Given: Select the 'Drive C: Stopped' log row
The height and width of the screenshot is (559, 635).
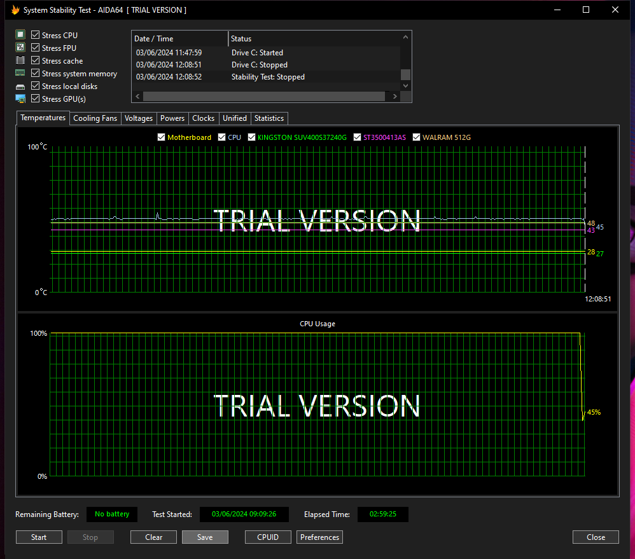Looking at the screenshot, I should (x=266, y=65).
